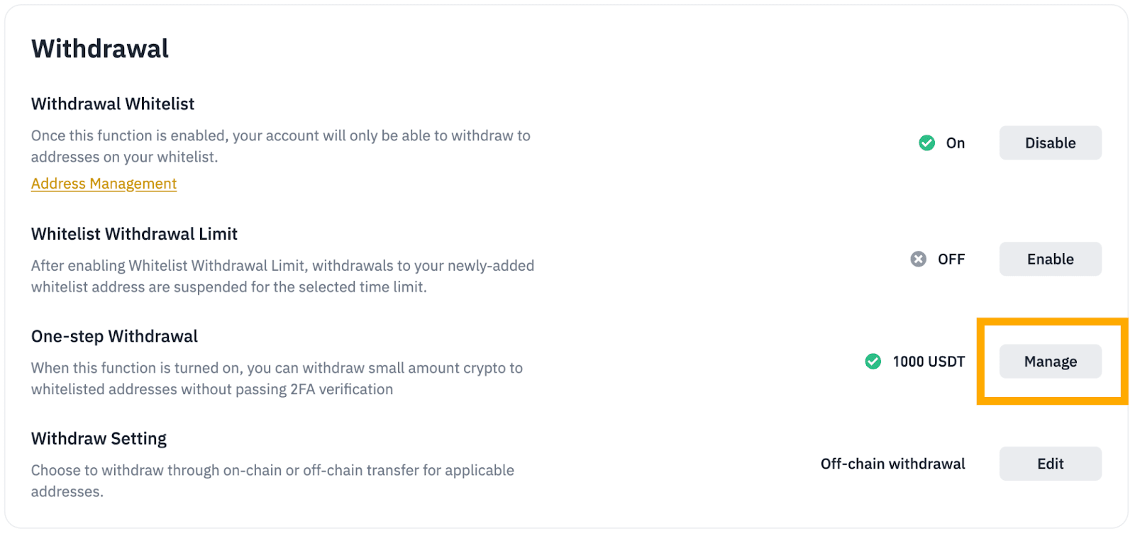Select the Whitelist Withdrawal Limit title

pyautogui.click(x=134, y=234)
